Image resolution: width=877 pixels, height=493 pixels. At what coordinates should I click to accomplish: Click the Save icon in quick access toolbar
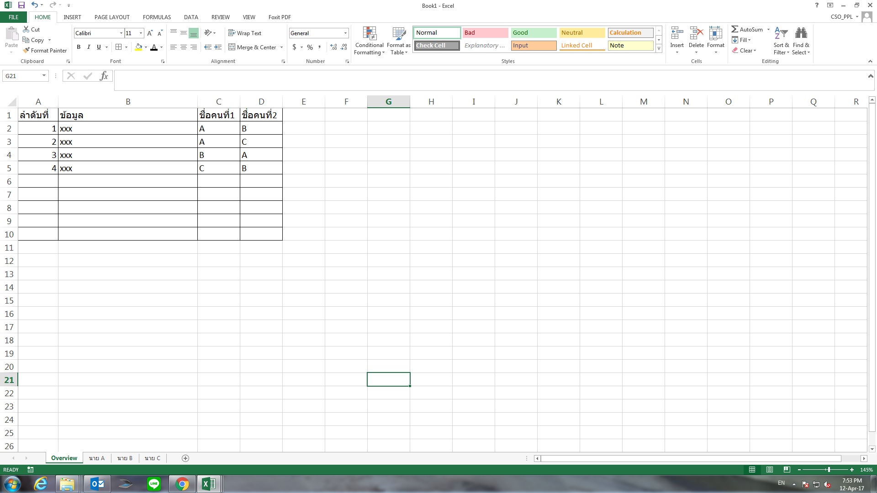pyautogui.click(x=21, y=5)
